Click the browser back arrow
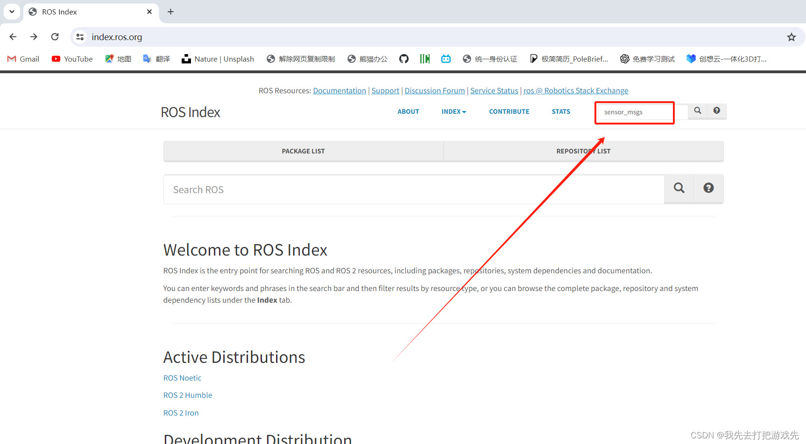 tap(13, 37)
